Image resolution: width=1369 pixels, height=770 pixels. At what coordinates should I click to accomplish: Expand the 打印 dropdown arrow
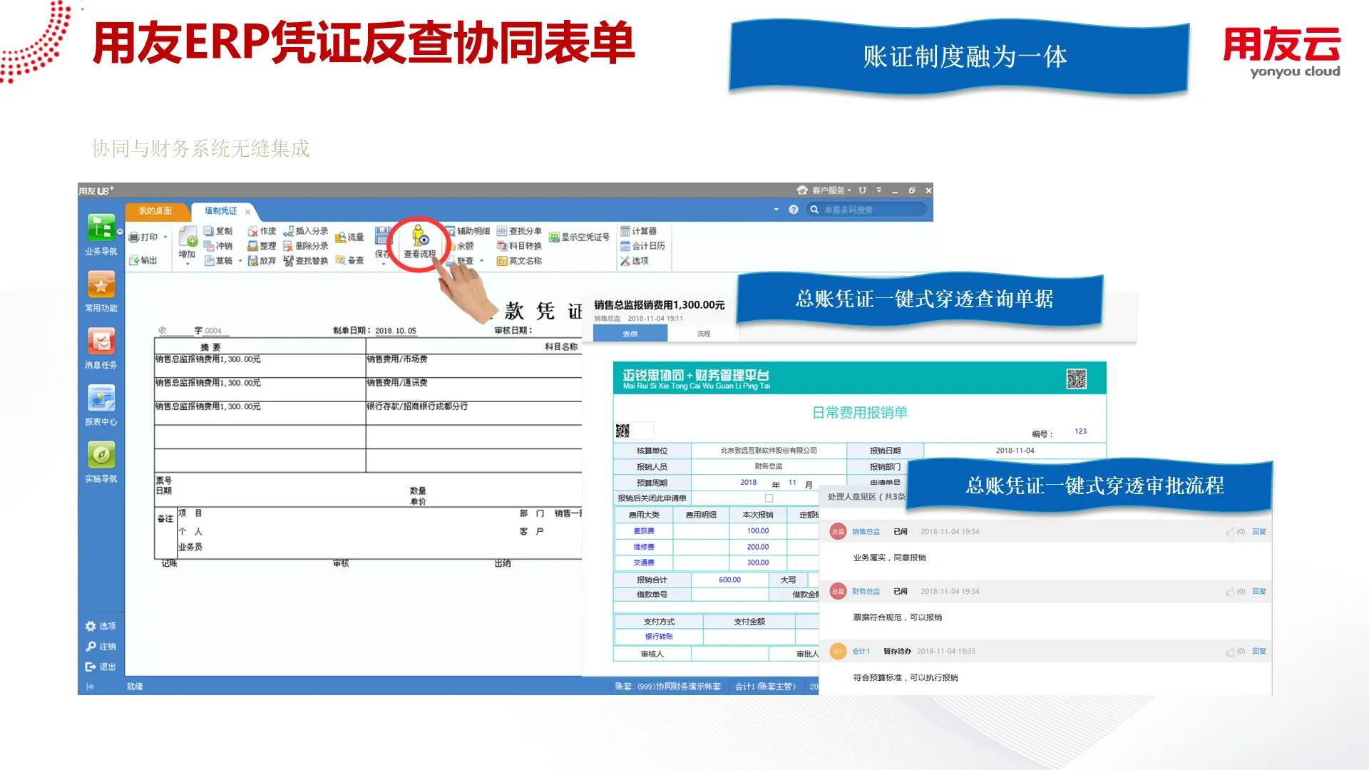point(165,237)
